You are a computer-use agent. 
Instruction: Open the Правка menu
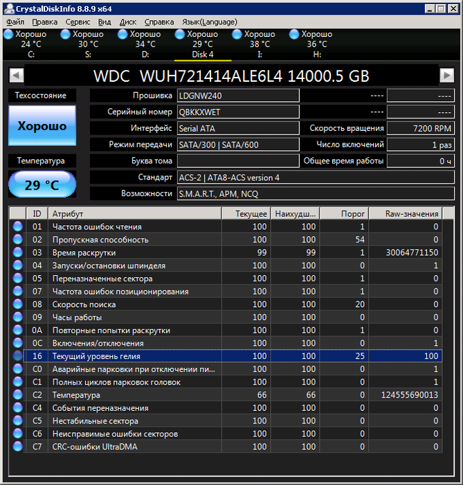pos(45,22)
